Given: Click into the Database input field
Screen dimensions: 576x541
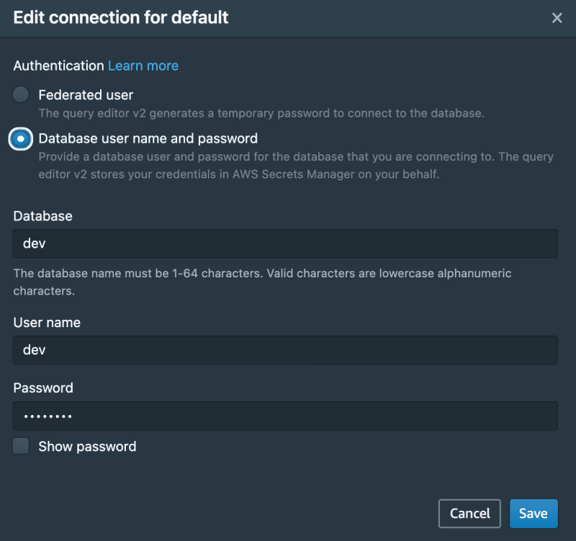Looking at the screenshot, I should 285,243.
